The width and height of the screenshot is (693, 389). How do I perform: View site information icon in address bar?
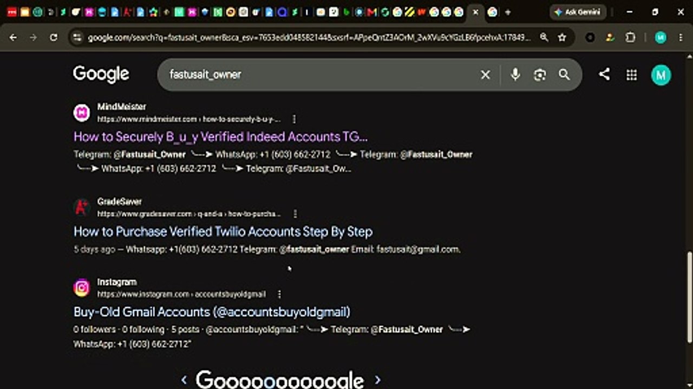[77, 37]
